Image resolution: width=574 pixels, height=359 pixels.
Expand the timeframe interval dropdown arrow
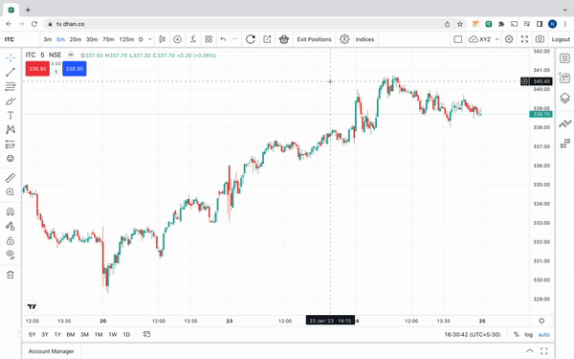point(150,39)
